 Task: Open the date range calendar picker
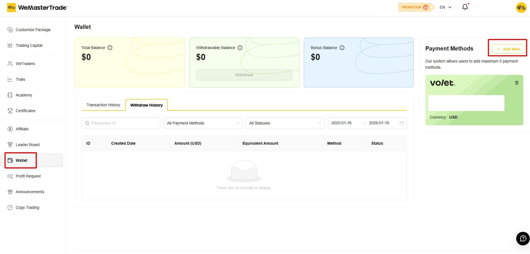tap(402, 123)
